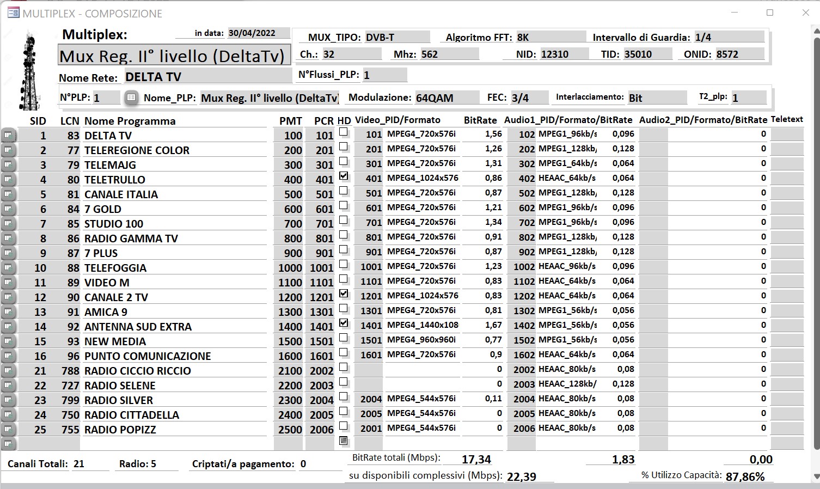Open detail button for NEW MEDIA row
The image size is (820, 489).
pos(9,341)
